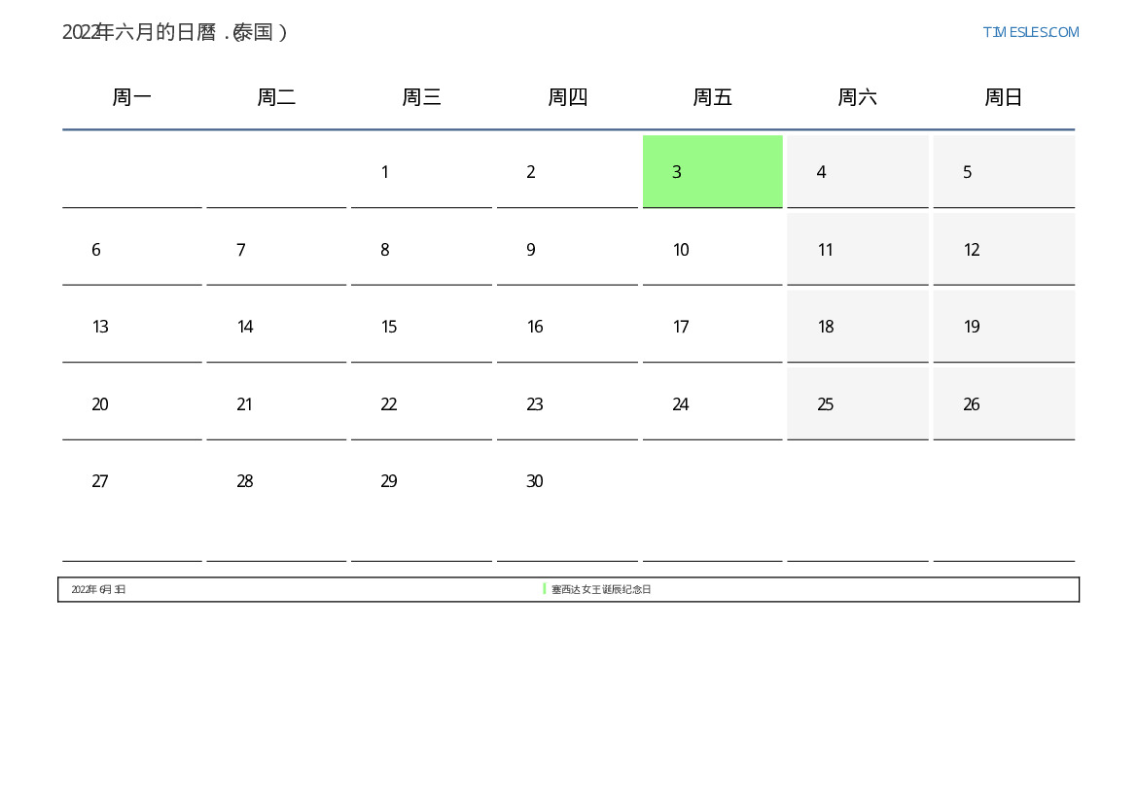Click date 27 in the last week row
1137x804 pixels.
pyautogui.click(x=132, y=481)
